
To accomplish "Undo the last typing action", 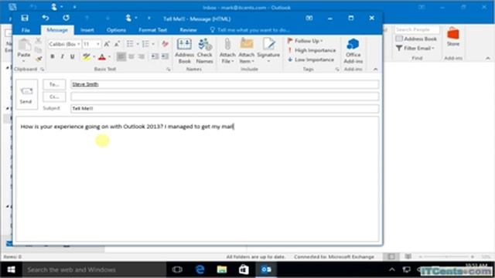I will point(46,19).
